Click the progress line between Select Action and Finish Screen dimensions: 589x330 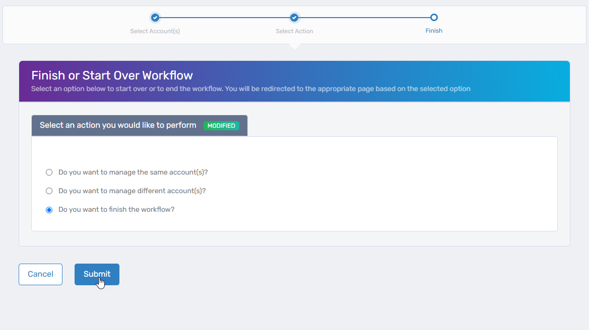[364, 17]
